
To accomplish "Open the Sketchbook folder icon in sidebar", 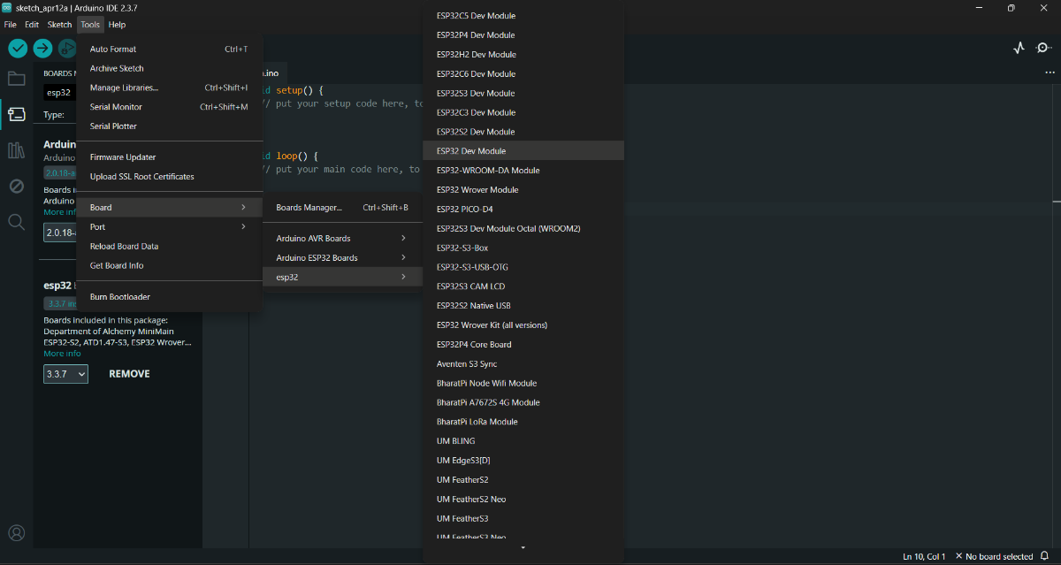I will point(17,79).
